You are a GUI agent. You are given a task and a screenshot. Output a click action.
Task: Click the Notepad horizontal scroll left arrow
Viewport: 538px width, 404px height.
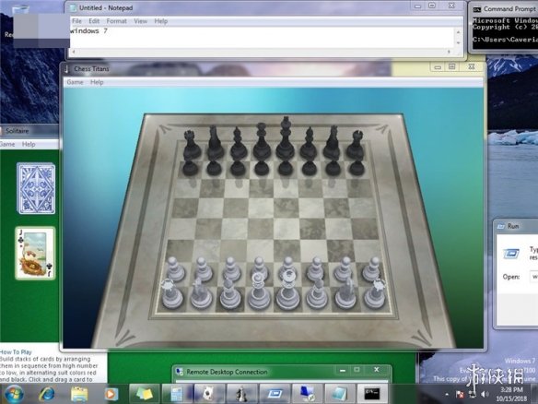[x=74, y=52]
